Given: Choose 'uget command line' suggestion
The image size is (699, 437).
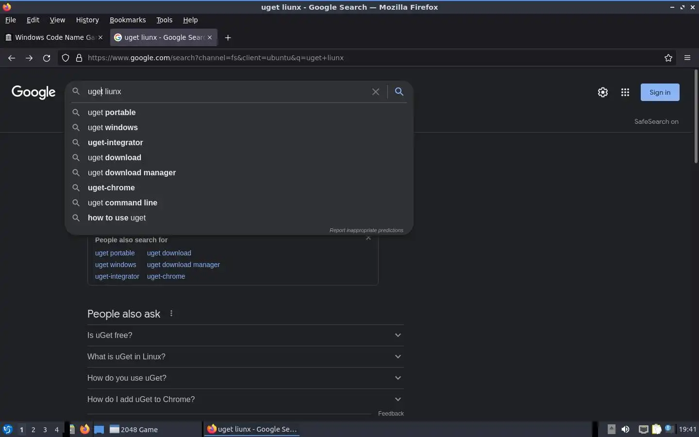Looking at the screenshot, I should pyautogui.click(x=239, y=203).
